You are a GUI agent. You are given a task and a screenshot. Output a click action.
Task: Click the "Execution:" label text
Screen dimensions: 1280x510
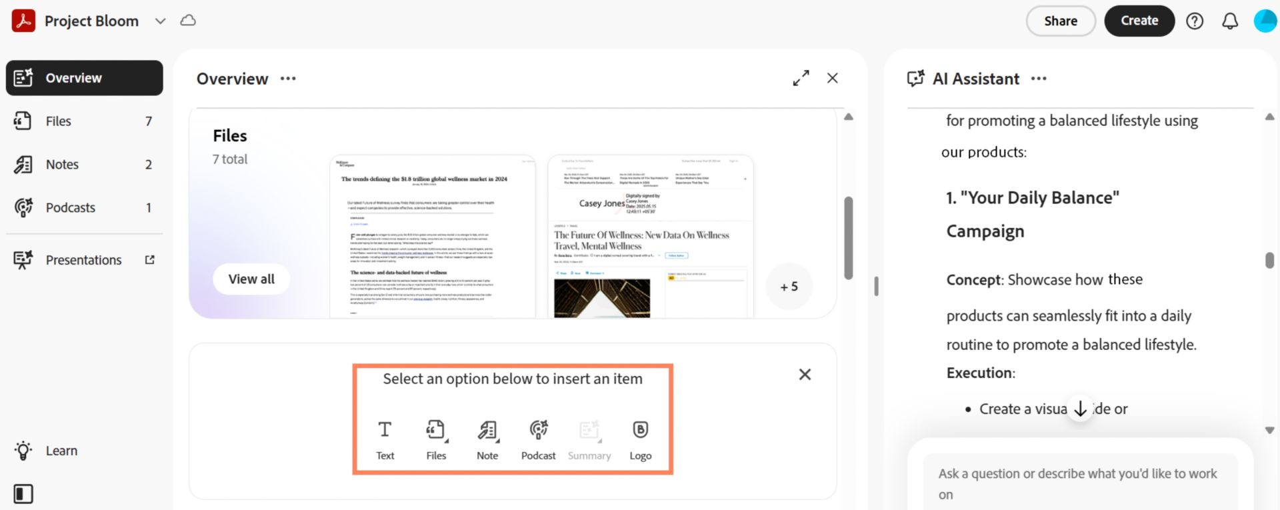(981, 373)
